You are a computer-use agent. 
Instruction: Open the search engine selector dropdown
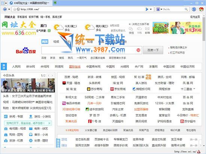pos(161,9)
